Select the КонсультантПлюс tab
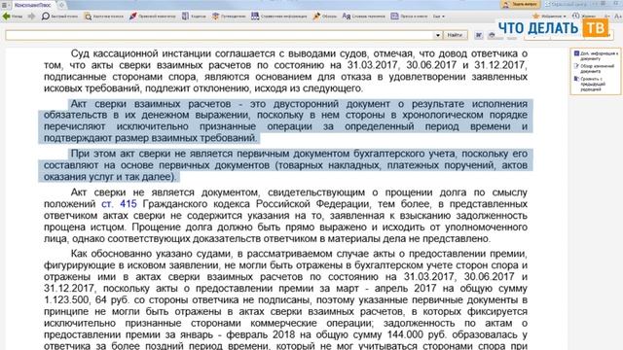Viewport: 623px width, 350px height. (x=32, y=5)
